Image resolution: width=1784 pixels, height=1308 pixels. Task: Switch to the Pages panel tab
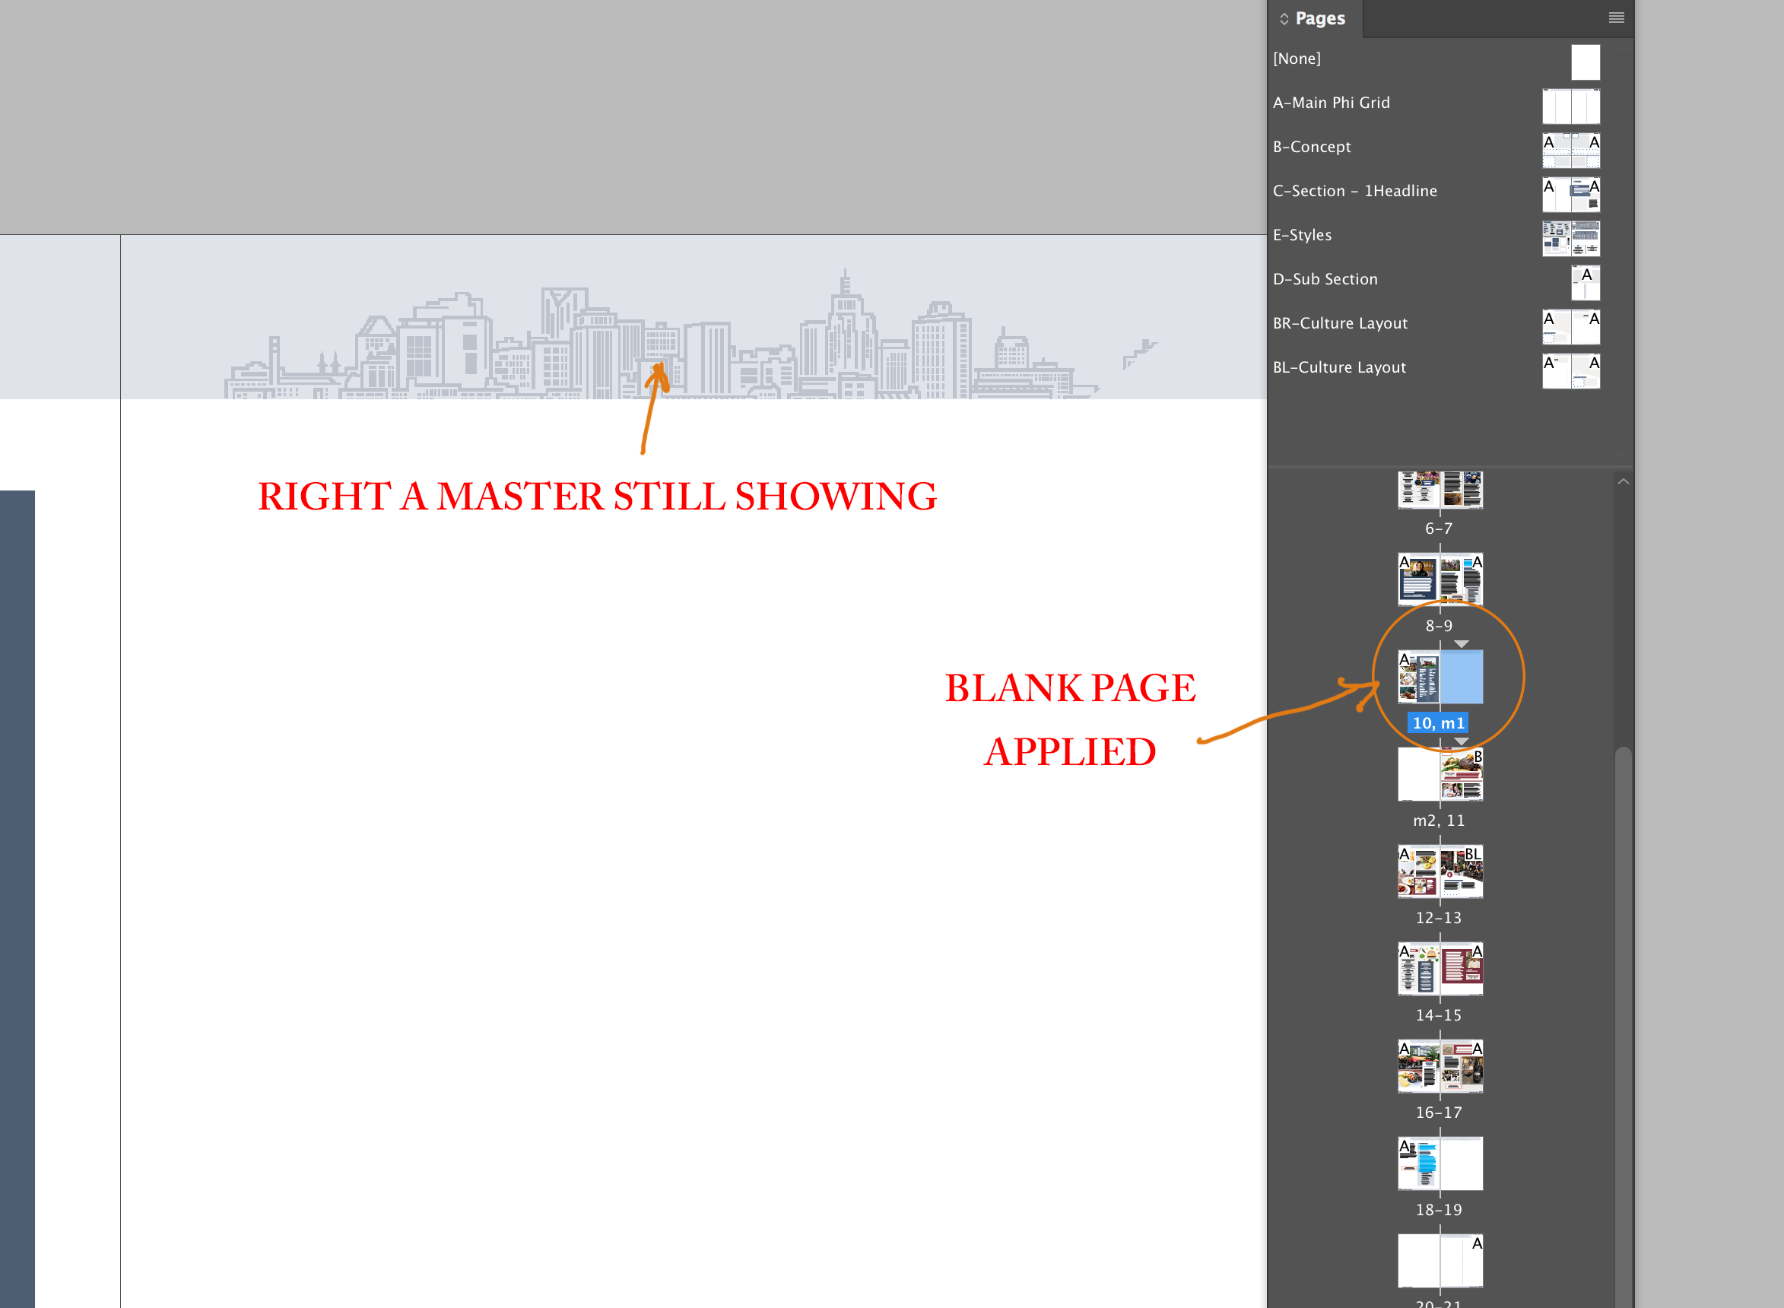pos(1319,18)
